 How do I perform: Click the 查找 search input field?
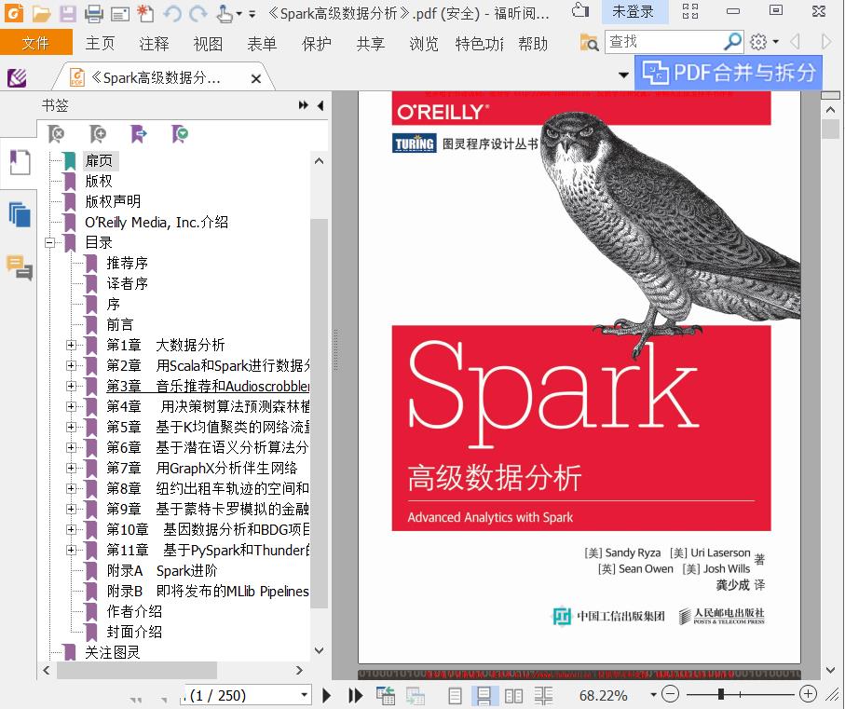point(664,42)
